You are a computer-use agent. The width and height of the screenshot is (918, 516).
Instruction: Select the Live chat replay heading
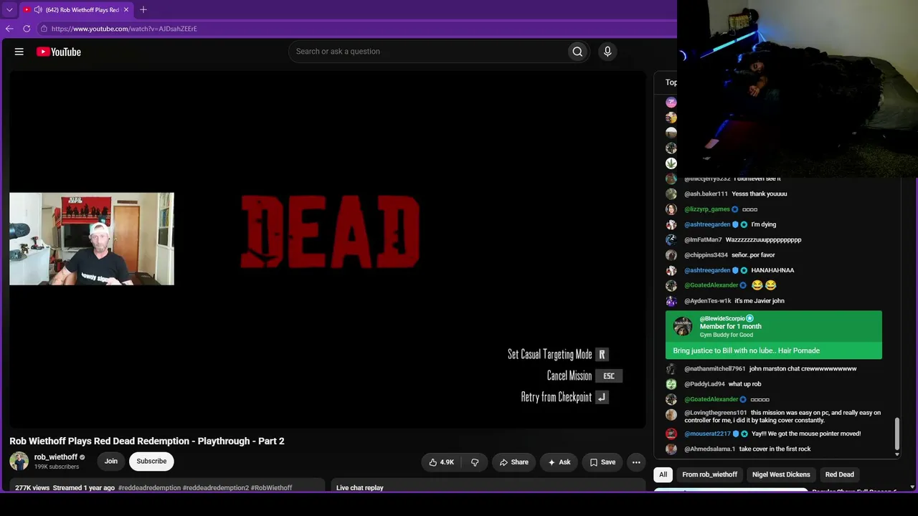pyautogui.click(x=360, y=488)
